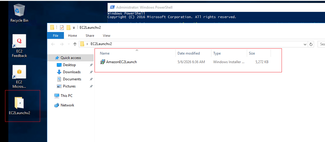Click the 5,272 KB size value
This screenshot has height=142, width=325.
tap(262, 62)
